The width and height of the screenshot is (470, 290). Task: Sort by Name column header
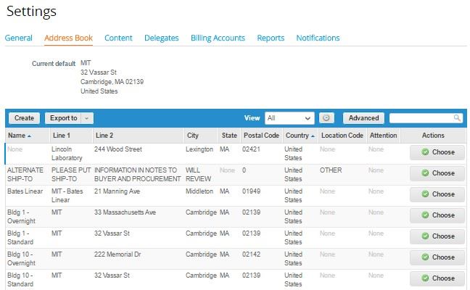20,136
